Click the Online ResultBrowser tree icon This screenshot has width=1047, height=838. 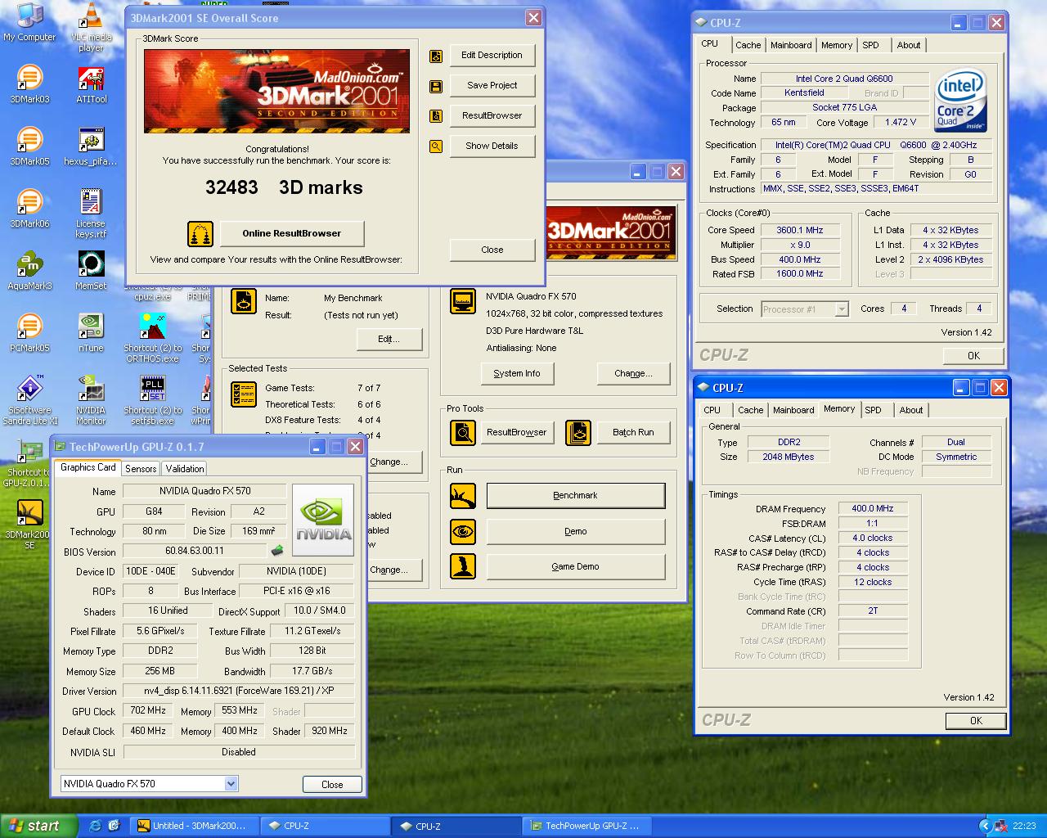click(x=200, y=234)
